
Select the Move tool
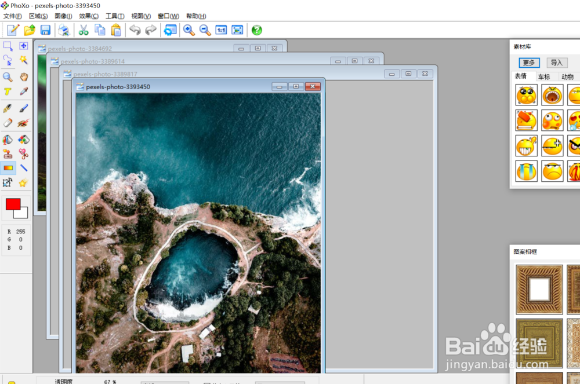tap(24, 46)
